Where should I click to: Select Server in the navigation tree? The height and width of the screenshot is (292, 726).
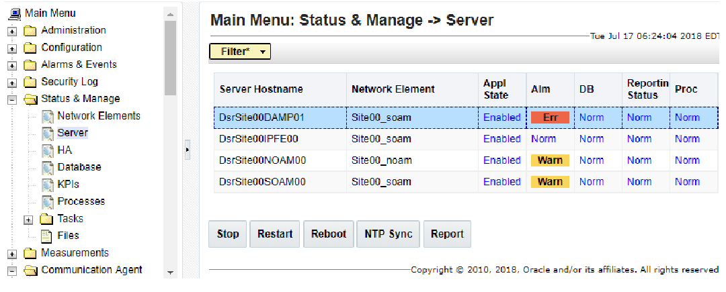(73, 133)
